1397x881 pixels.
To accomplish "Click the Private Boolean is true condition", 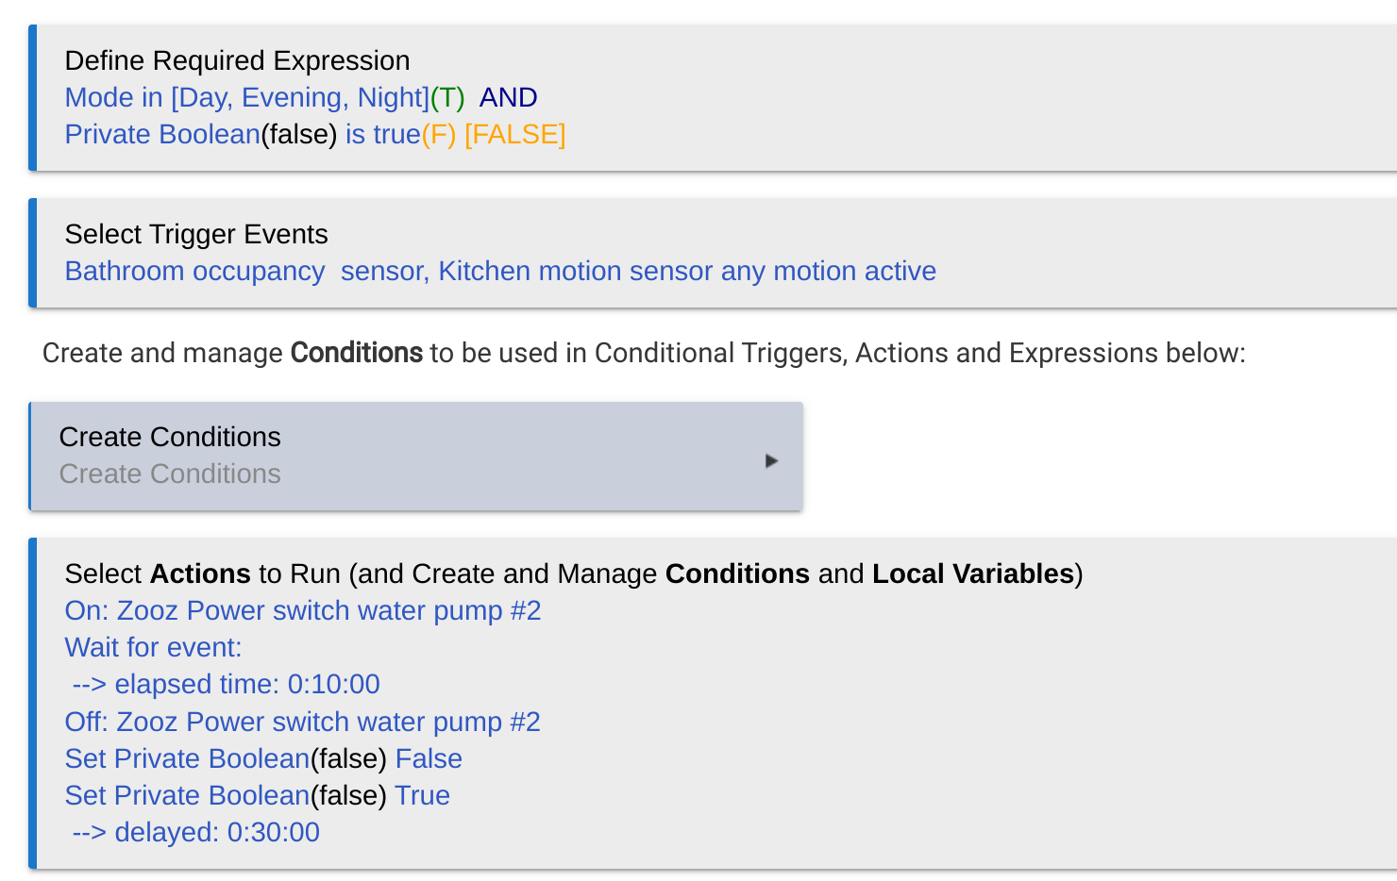I will click(x=243, y=135).
